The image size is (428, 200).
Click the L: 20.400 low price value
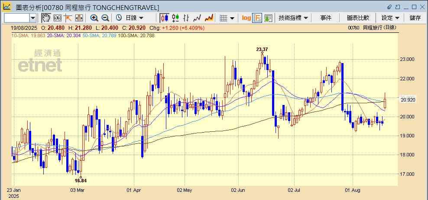[107, 28]
